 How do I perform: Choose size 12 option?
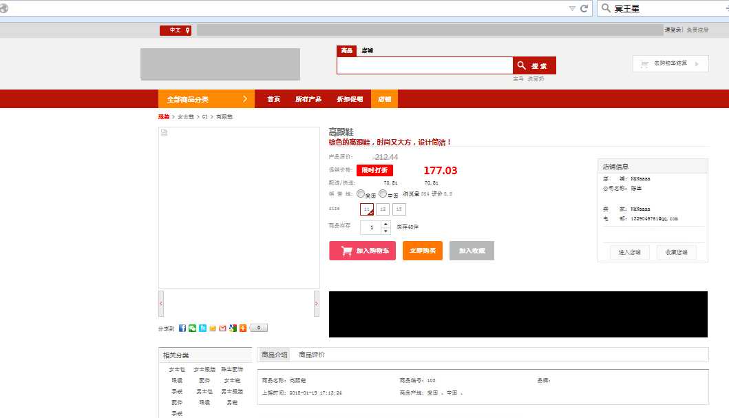tap(383, 209)
